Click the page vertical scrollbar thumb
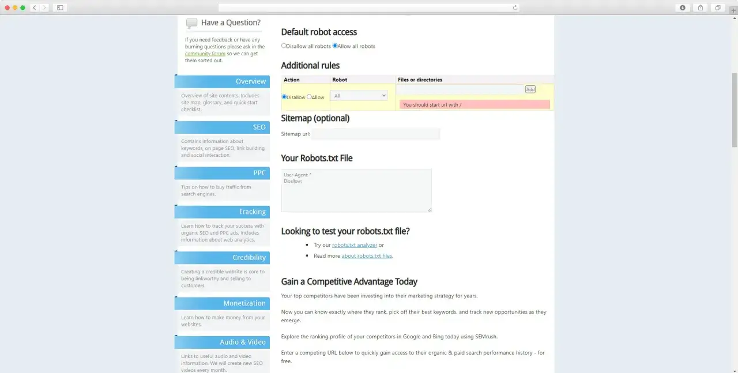The width and height of the screenshot is (738, 373). tap(735, 110)
